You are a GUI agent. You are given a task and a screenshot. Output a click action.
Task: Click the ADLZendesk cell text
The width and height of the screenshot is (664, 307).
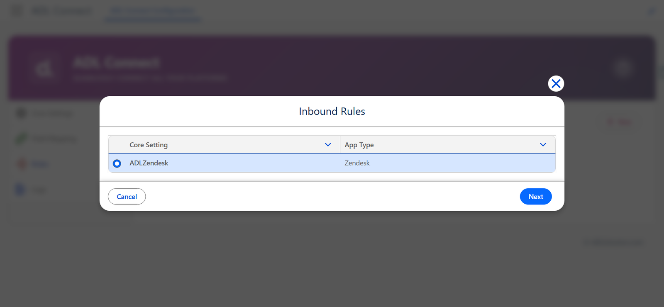(149, 163)
